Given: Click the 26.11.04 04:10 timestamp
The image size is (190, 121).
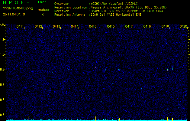Looking at the screenshot, I should [14, 14].
